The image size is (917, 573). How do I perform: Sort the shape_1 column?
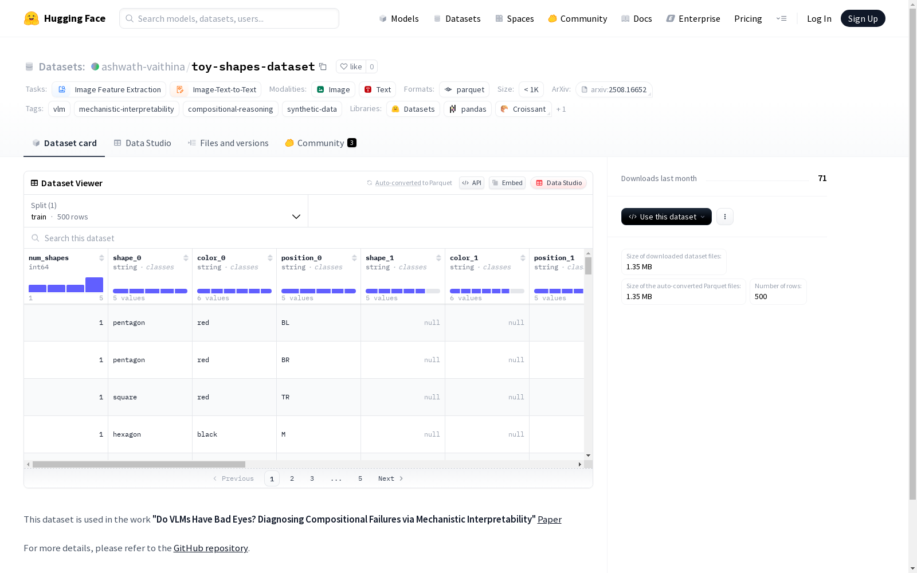[x=438, y=258]
